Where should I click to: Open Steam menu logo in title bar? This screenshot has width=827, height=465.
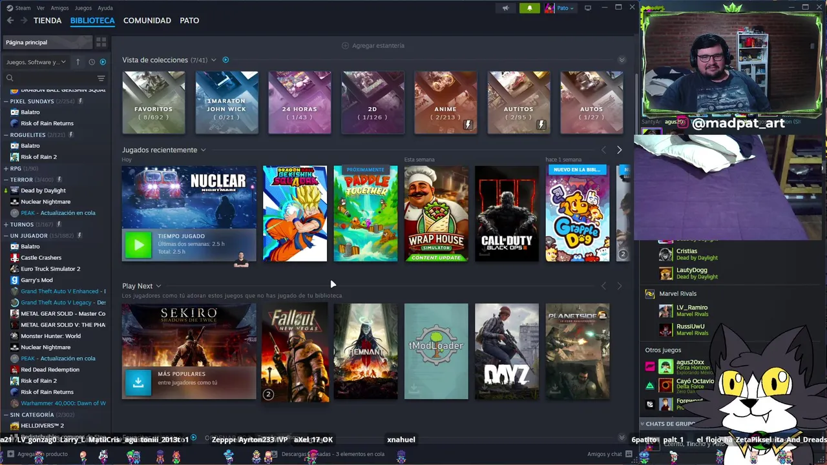9,8
